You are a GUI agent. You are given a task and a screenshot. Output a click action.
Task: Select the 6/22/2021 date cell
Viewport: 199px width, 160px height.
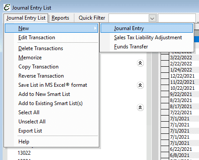pos(184,149)
